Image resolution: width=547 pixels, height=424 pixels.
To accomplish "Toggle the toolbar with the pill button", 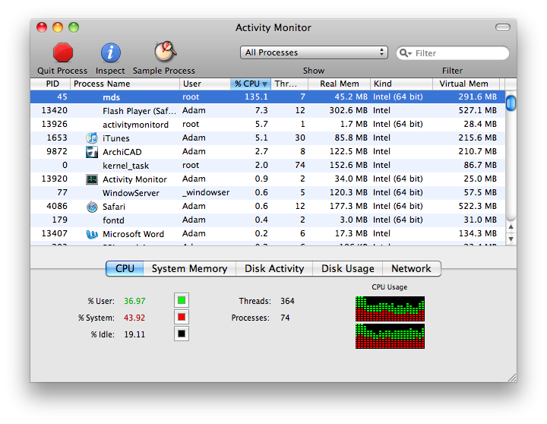I will [x=503, y=27].
